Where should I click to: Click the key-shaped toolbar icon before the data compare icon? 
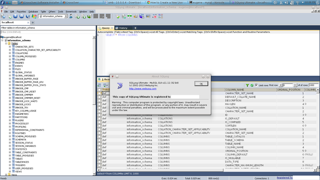coord(136,16)
